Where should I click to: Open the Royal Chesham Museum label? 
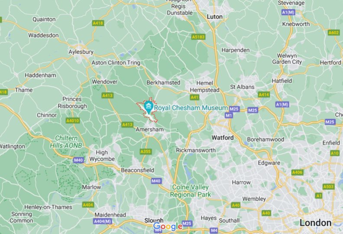(191, 108)
